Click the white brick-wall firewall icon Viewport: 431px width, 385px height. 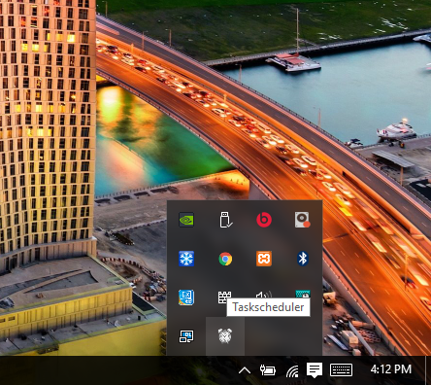[224, 297]
